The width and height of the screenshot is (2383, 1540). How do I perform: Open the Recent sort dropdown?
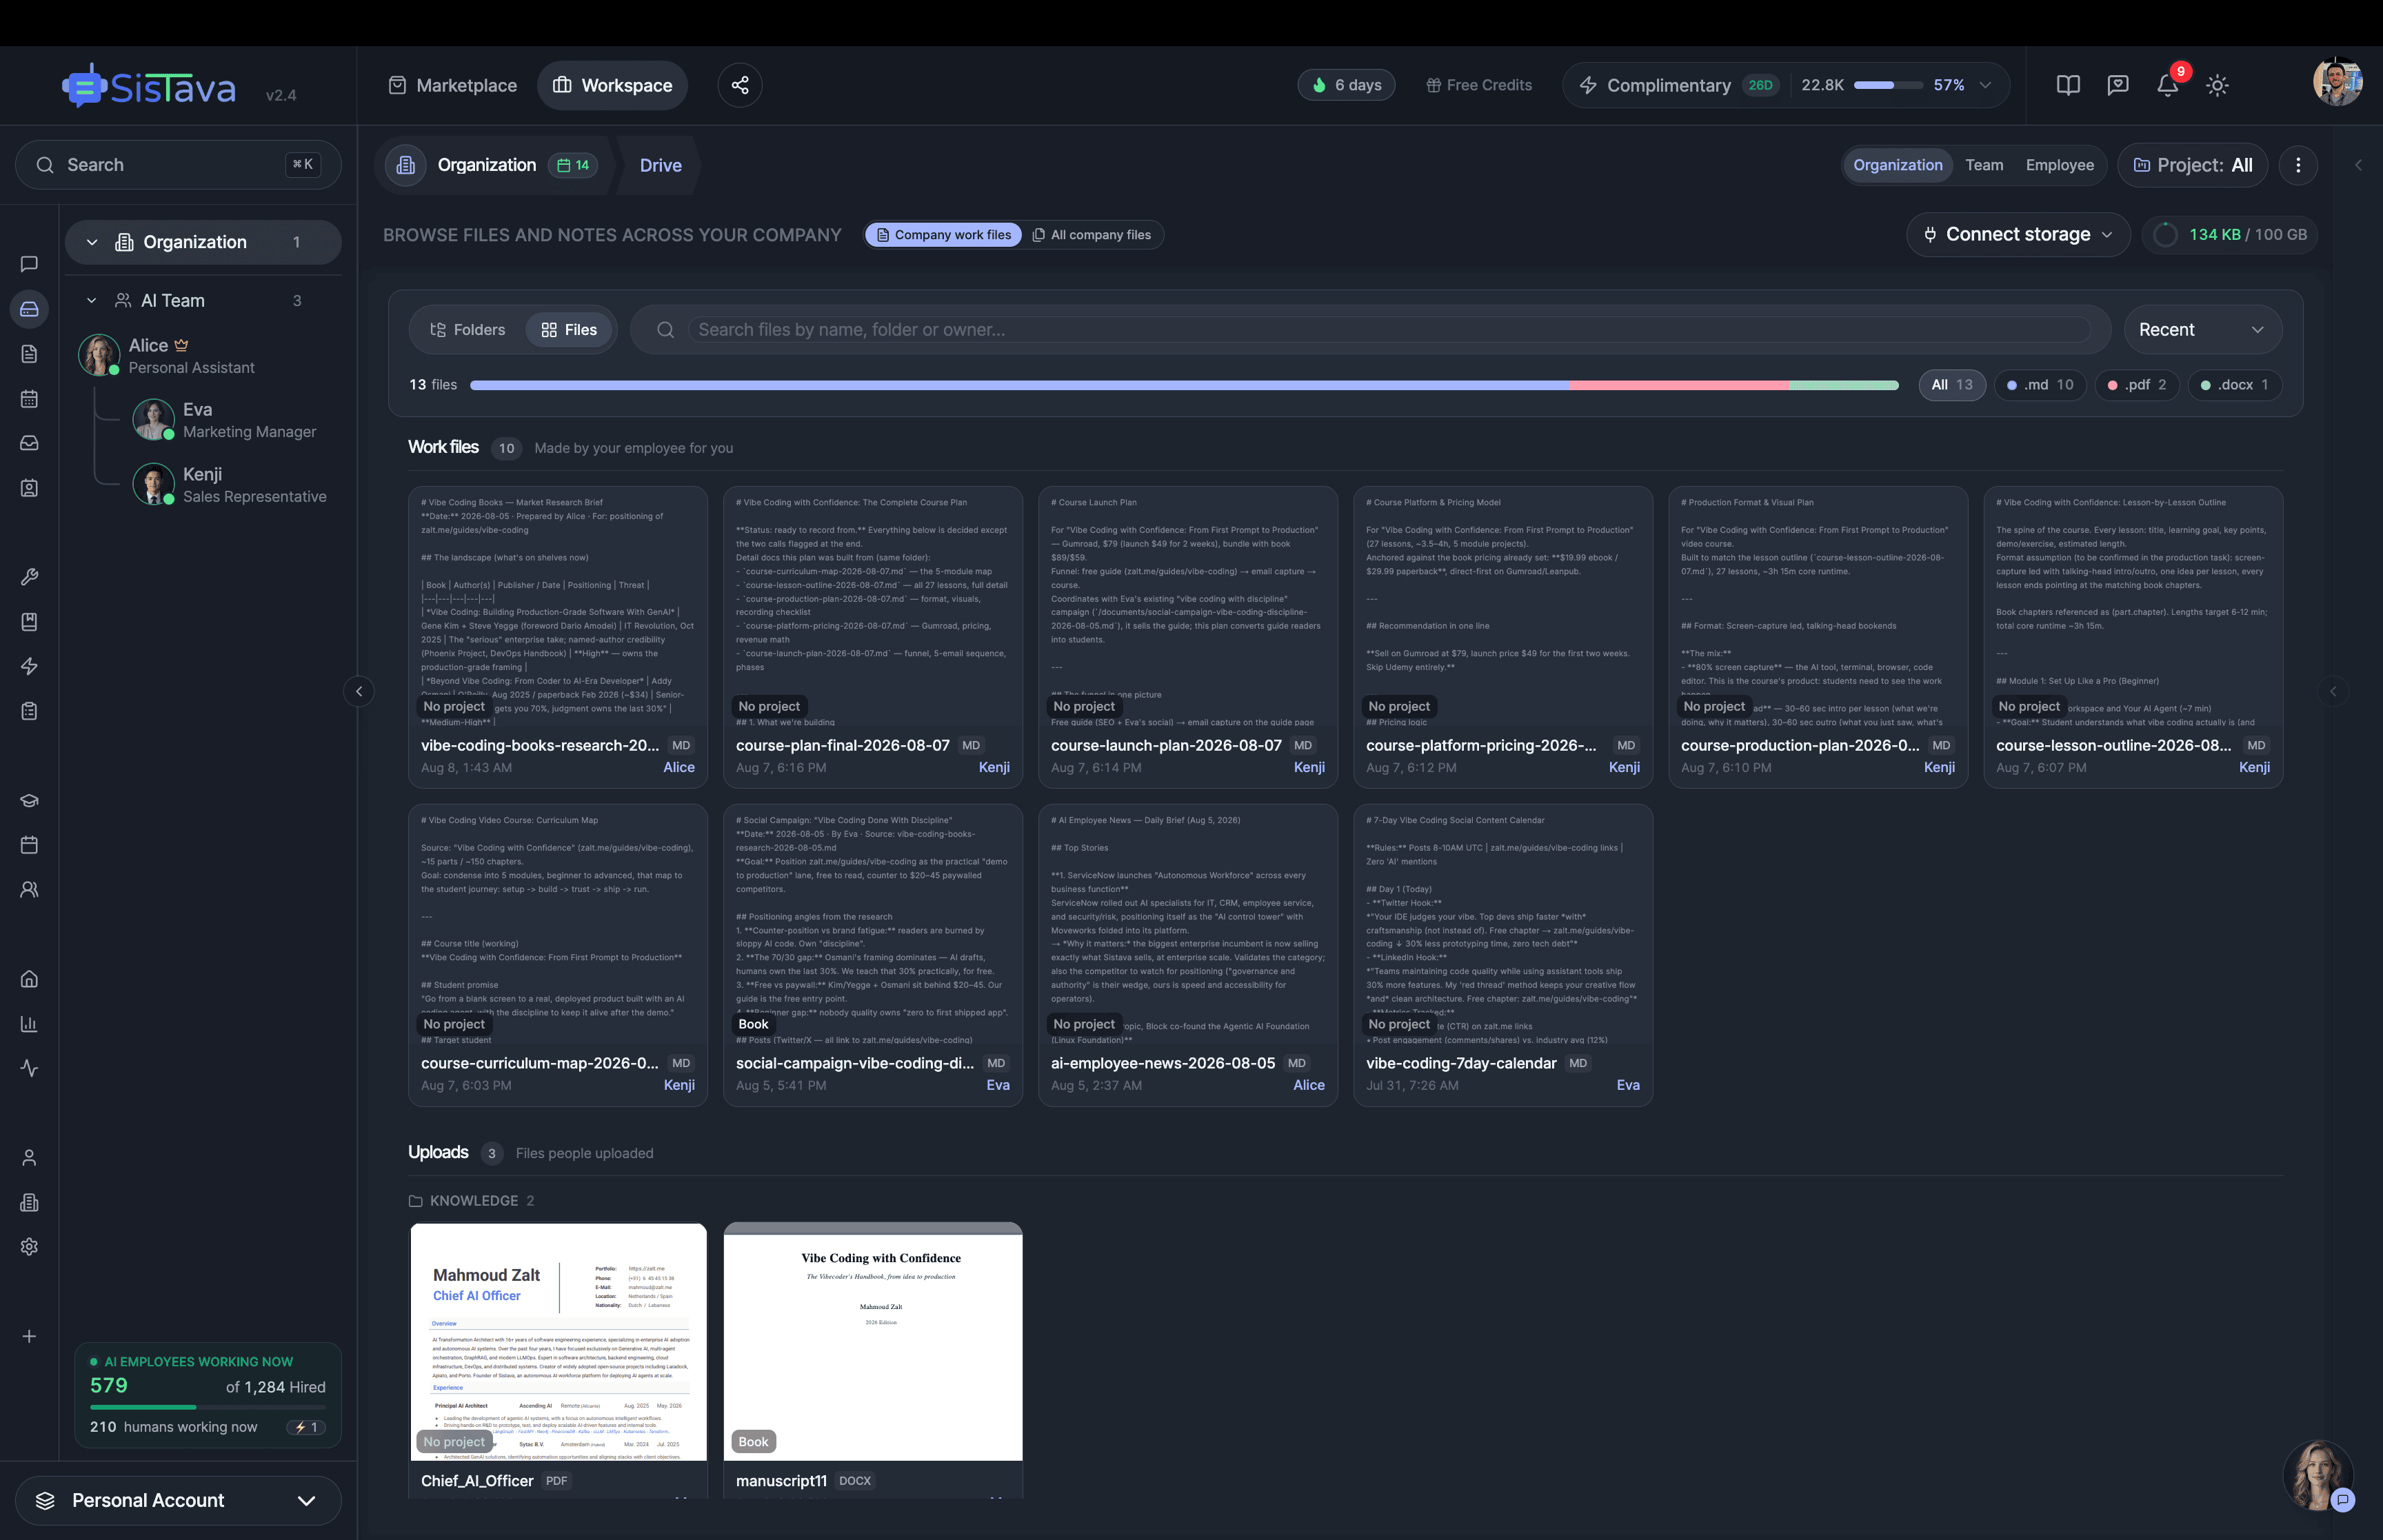click(2202, 330)
